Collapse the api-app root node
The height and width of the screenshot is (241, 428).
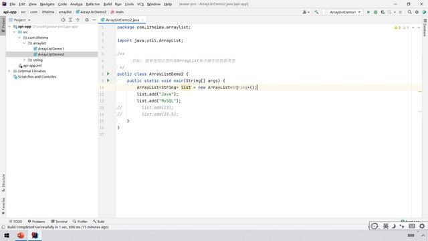9,27
